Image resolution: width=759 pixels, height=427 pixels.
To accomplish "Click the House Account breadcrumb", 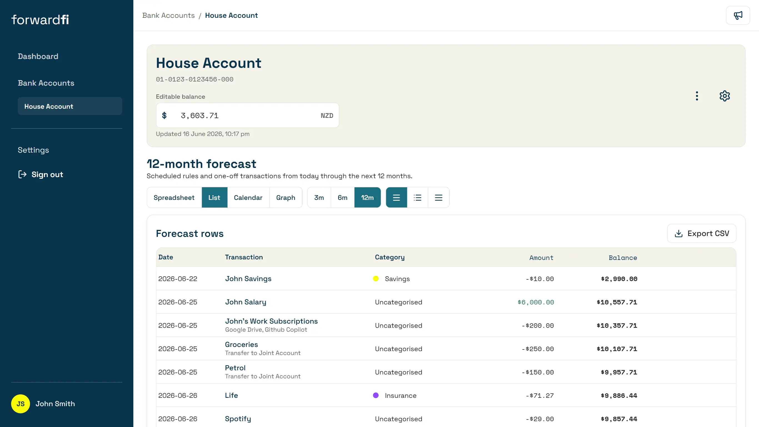I will coord(231,15).
